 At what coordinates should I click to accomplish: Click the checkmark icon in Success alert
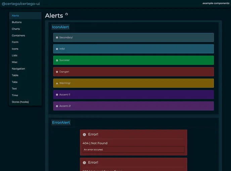[x=57, y=60]
